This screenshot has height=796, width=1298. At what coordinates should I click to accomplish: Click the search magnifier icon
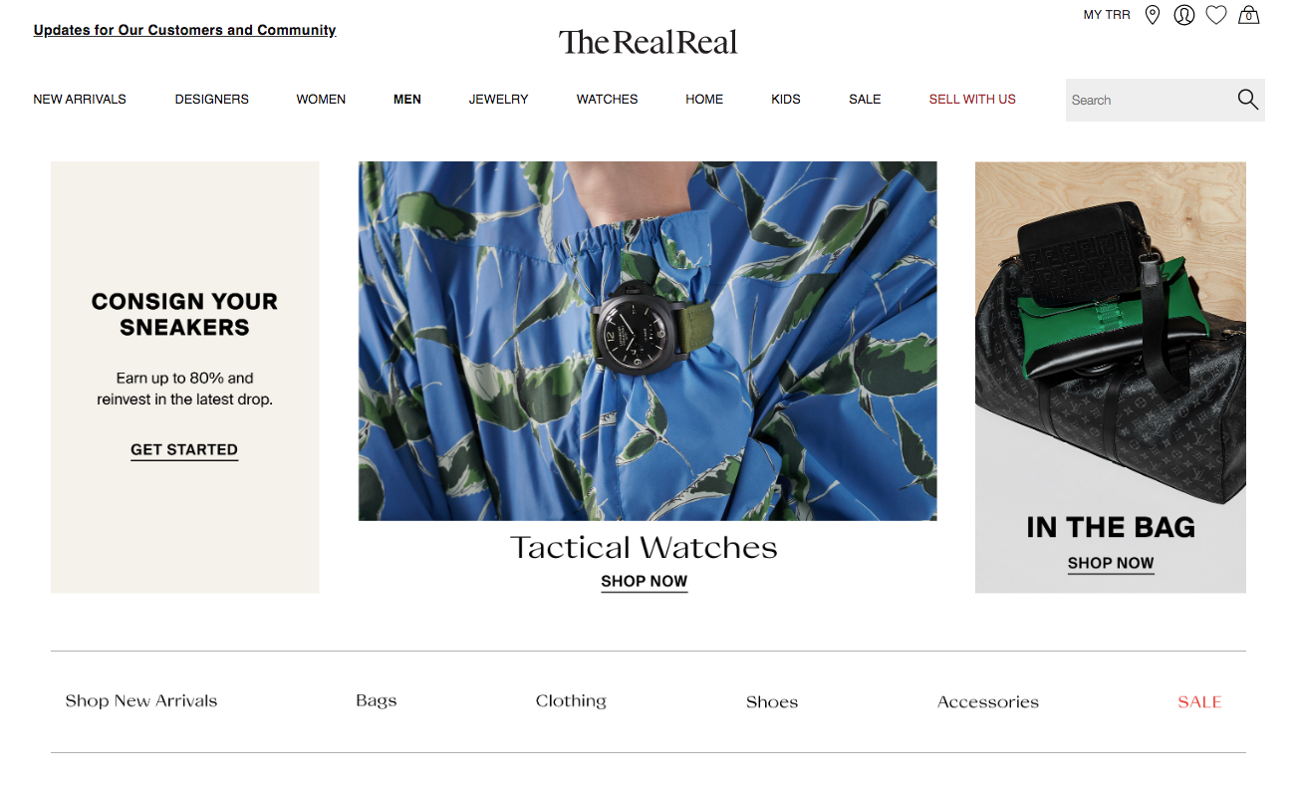(1248, 100)
